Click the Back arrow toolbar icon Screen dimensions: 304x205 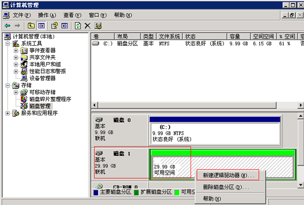[7, 25]
